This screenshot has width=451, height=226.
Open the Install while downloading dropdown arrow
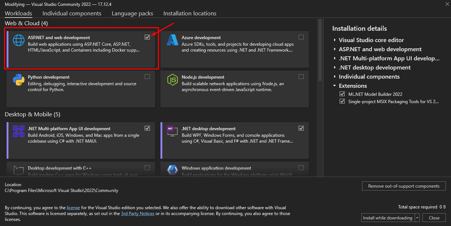(x=417, y=218)
